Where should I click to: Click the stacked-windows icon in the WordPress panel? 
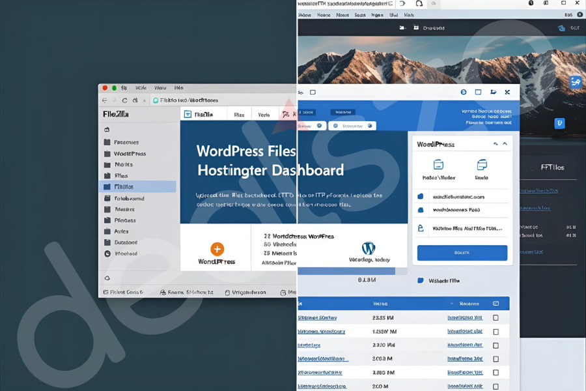(482, 165)
